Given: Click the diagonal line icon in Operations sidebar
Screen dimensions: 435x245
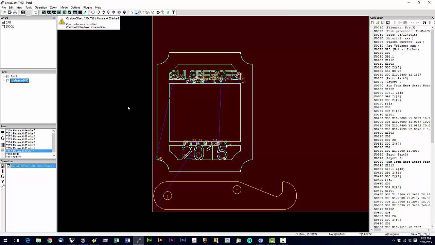Looking at the screenshot, I should pos(3,186).
